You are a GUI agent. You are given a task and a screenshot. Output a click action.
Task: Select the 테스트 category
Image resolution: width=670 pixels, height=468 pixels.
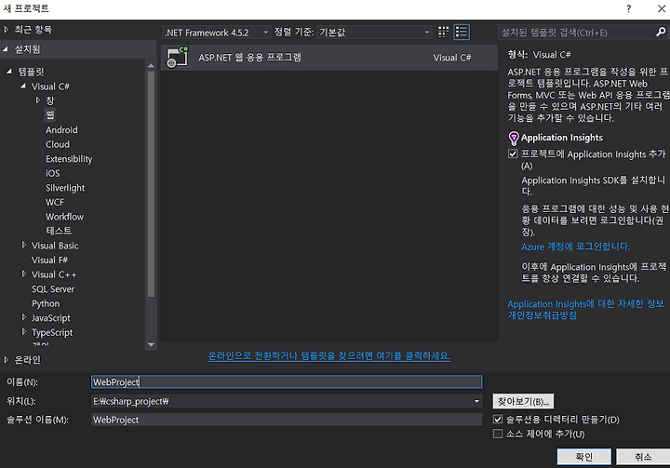59,231
